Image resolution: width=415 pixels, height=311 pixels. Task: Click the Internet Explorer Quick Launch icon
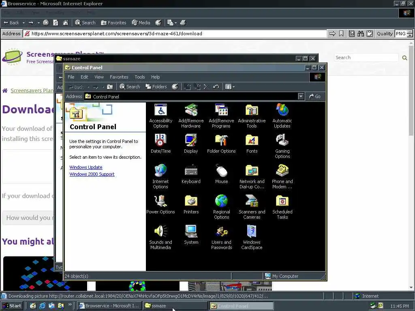point(42,306)
